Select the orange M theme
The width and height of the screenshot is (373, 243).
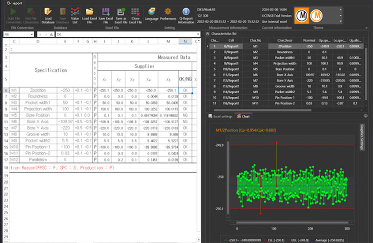[x=316, y=16]
